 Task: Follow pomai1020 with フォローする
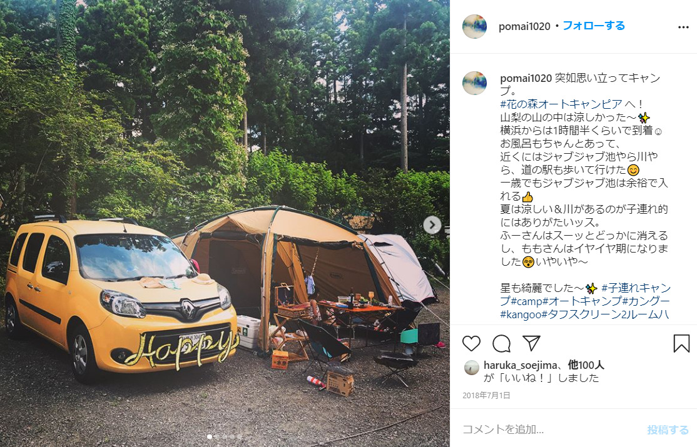pos(594,26)
